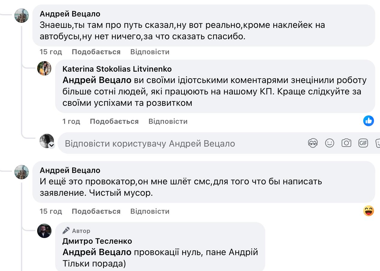Open the emoji picker in reply box
This screenshot has height=271, width=380.
click(330, 143)
